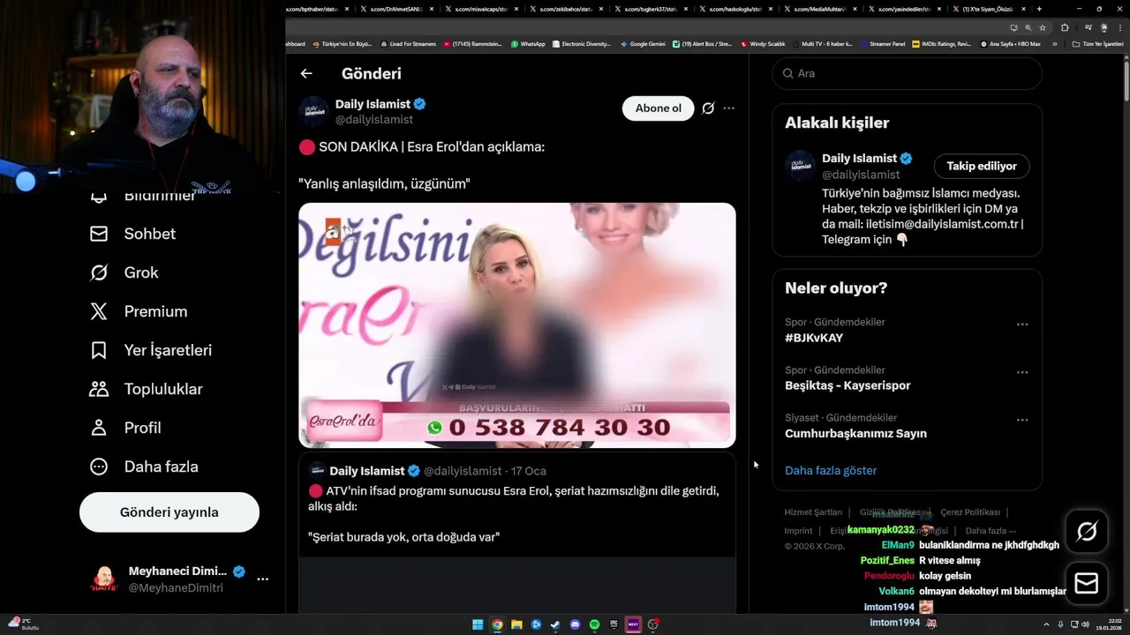Open WhatsApp bookmark in bookmarks bar
The width and height of the screenshot is (1130, 635).
pos(528,44)
